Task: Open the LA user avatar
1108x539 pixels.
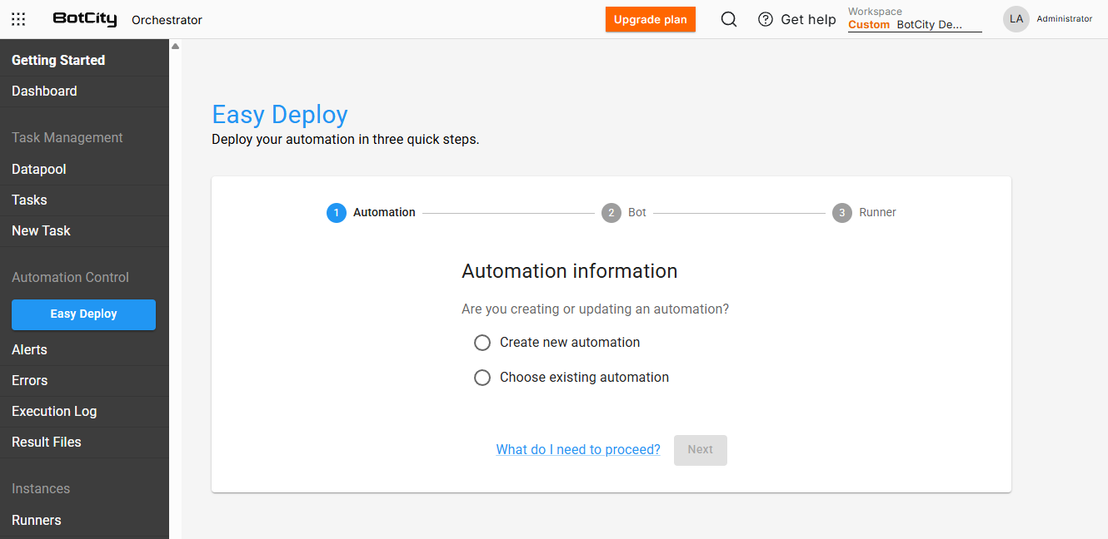Action: 1016,19
